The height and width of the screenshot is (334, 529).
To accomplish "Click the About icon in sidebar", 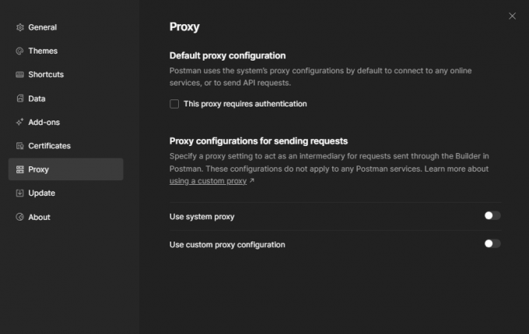I will [x=20, y=217].
